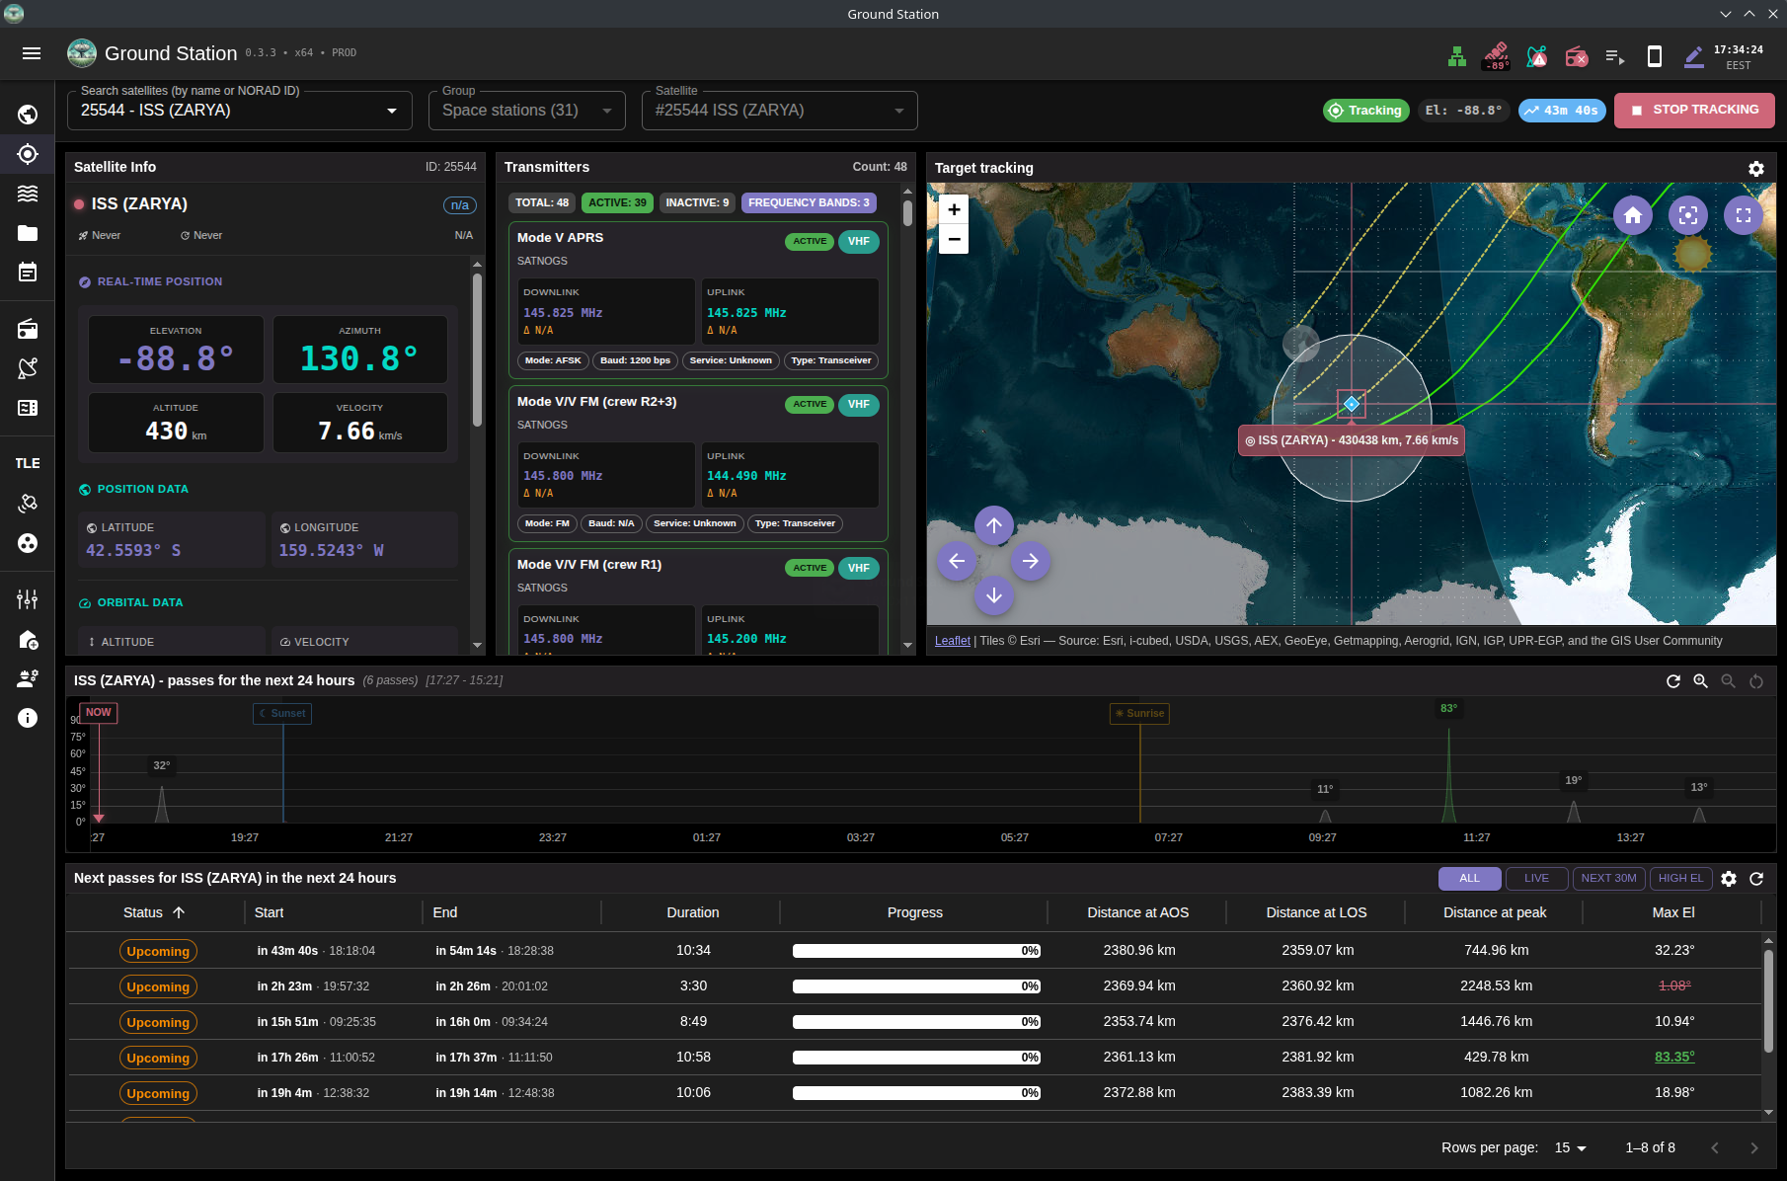
Task: Sort passes by the Start column
Action: [269, 912]
